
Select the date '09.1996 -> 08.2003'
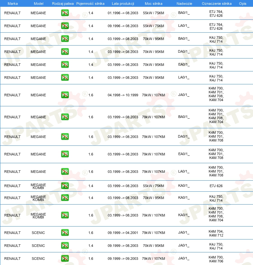coord(123,26)
